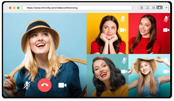The width and height of the screenshot is (174, 101).
Task: Maximize window with green traffic light
Action: pos(18,8)
